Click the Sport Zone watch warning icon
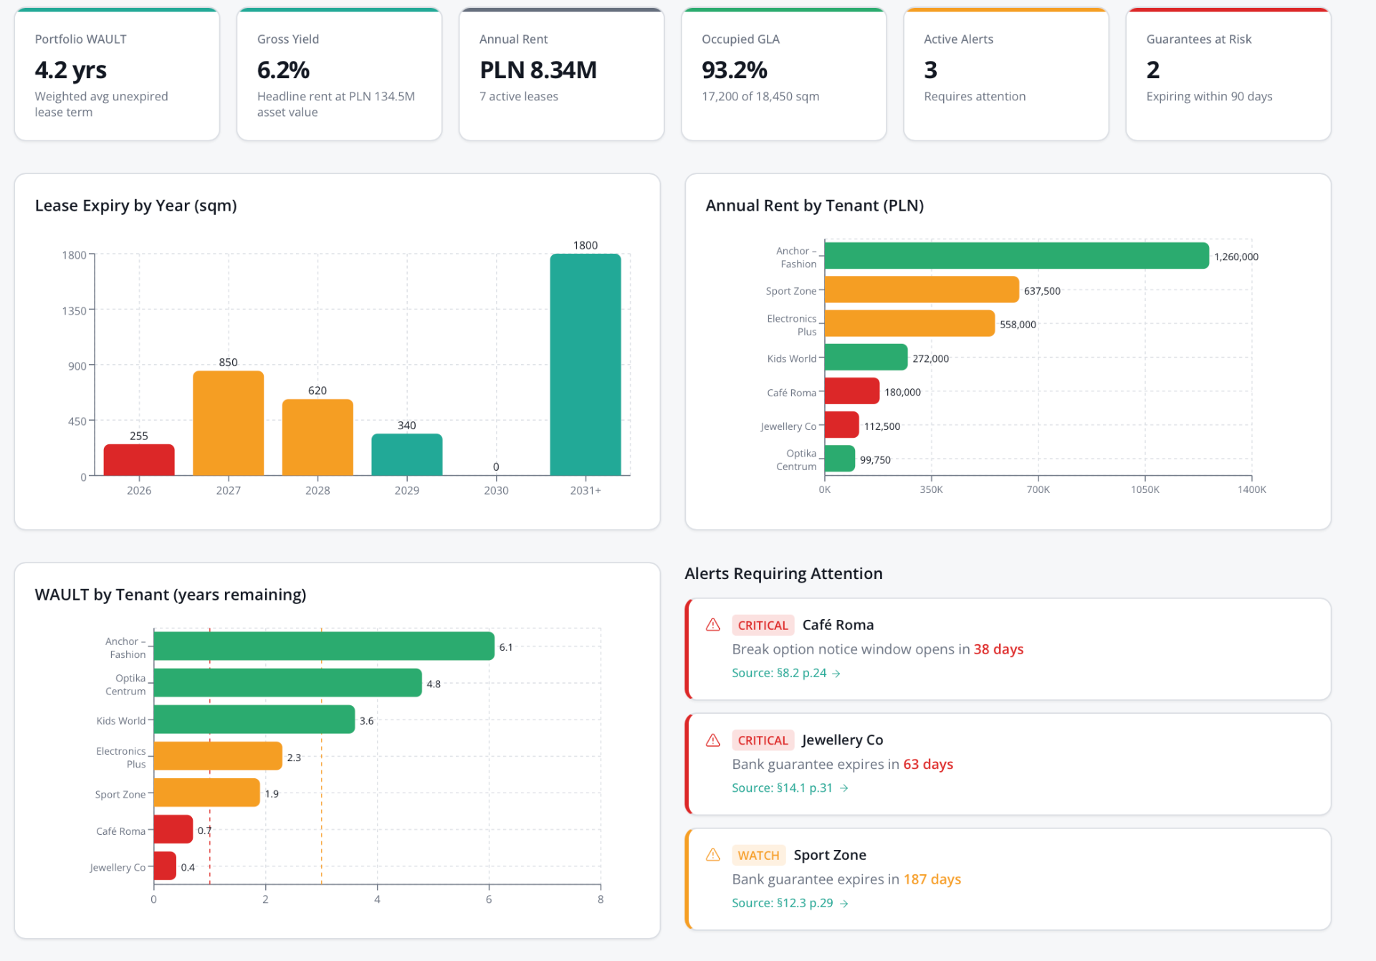The width and height of the screenshot is (1376, 961). coord(712,855)
